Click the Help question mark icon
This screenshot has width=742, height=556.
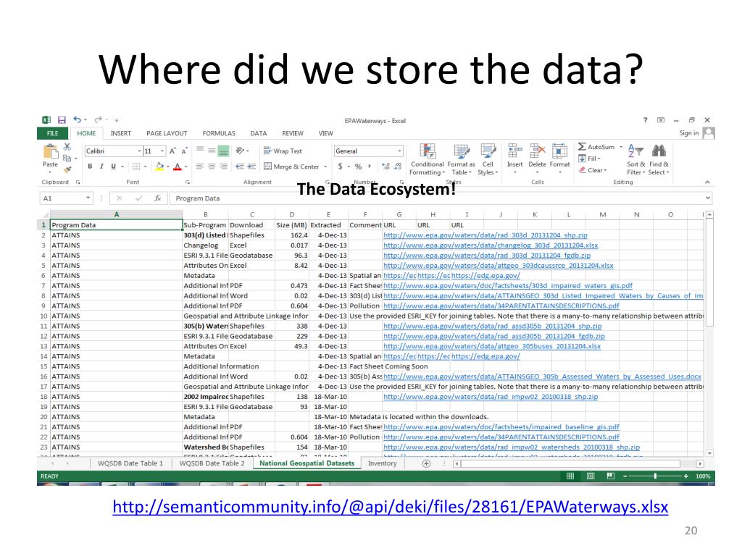click(x=645, y=120)
